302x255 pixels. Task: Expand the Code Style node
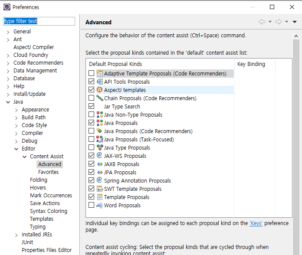pyautogui.click(x=16, y=126)
